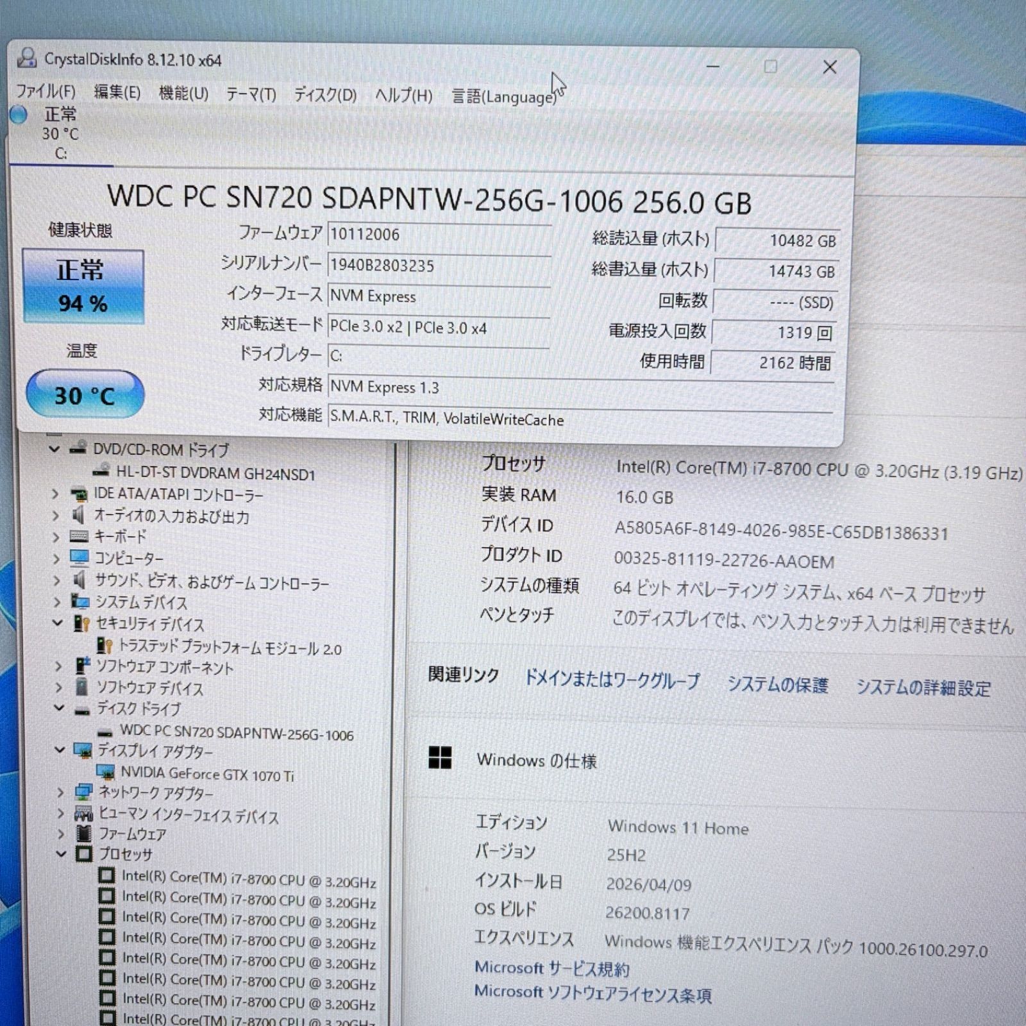Click the プロセッサ category icon in Device Manager
Image resolution: width=1026 pixels, height=1026 pixels.
(x=84, y=854)
